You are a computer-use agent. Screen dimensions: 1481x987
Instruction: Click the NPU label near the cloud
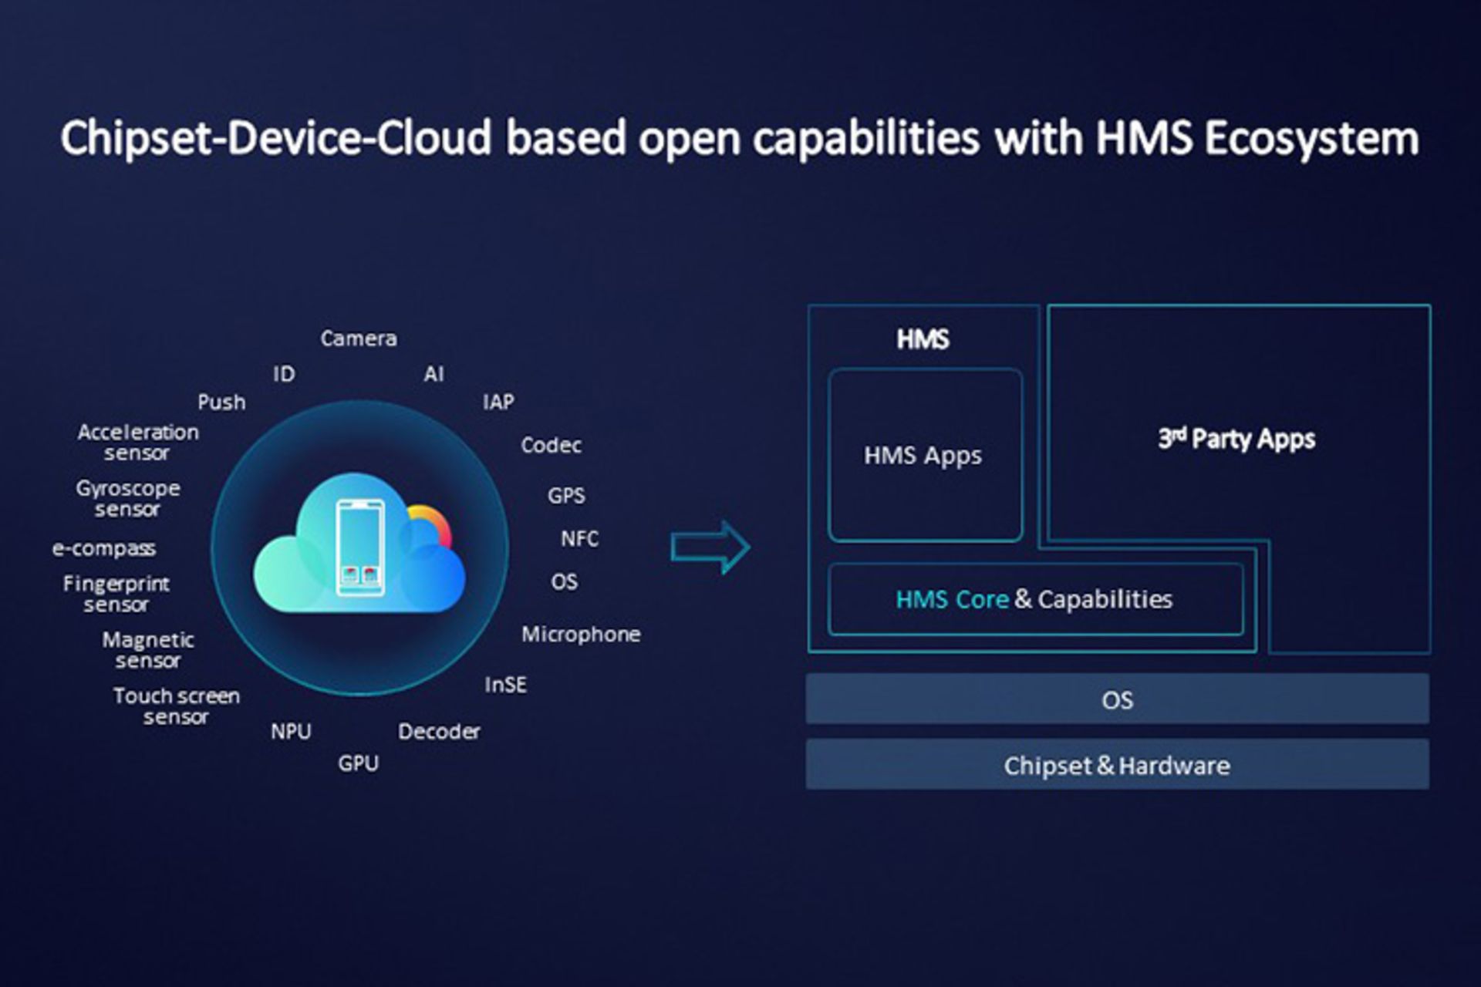coord(293,730)
